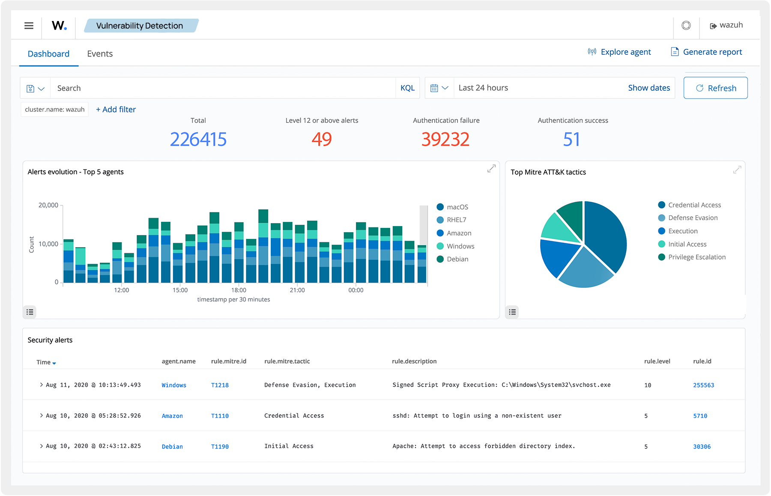
Task: Switch to the Events tab
Action: click(x=100, y=54)
